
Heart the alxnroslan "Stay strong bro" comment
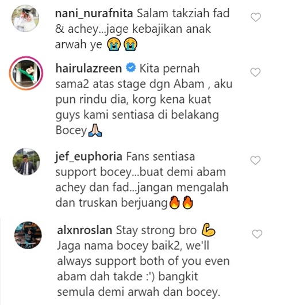click(257, 234)
